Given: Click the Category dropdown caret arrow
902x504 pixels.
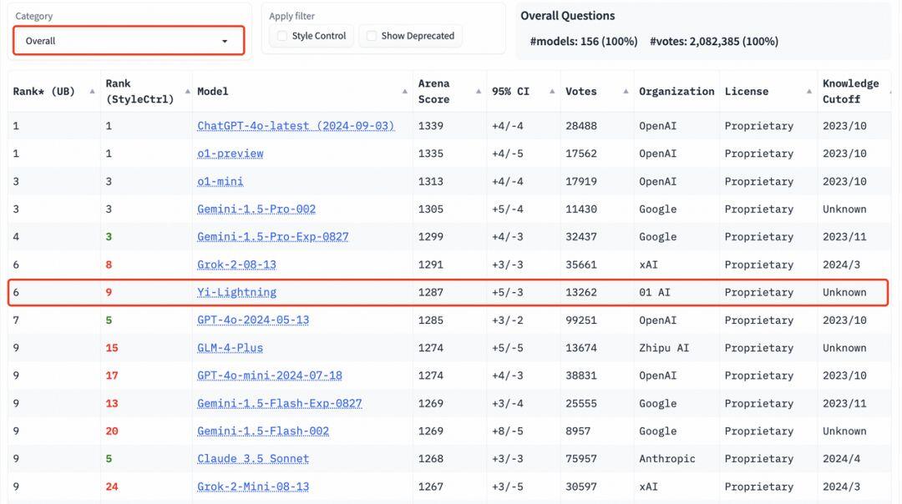Looking at the screenshot, I should point(225,42).
